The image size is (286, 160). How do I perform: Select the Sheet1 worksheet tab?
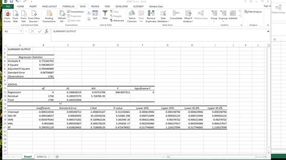click(x=28, y=156)
